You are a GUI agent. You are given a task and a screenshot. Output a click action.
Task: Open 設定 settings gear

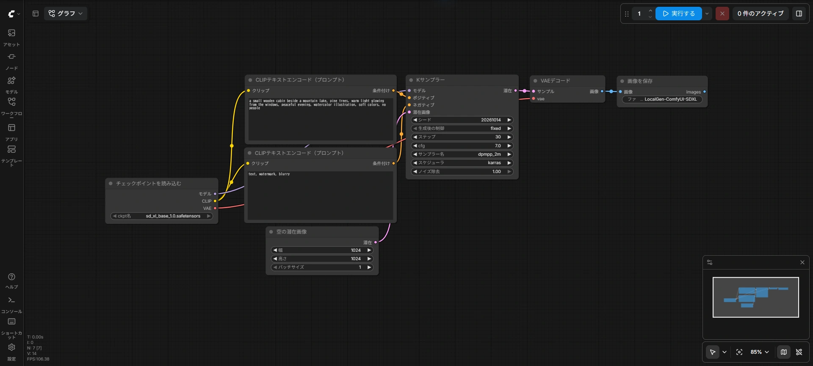[x=11, y=352]
